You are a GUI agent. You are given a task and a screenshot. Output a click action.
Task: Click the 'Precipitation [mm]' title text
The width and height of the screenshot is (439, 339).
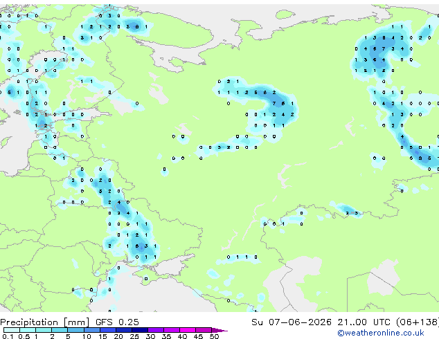[x=44, y=322]
